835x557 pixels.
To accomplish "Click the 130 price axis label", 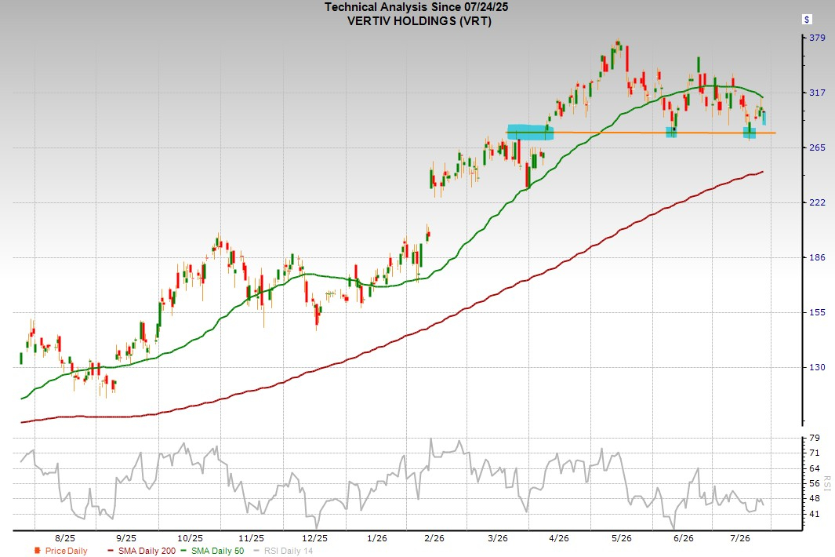I will click(817, 367).
